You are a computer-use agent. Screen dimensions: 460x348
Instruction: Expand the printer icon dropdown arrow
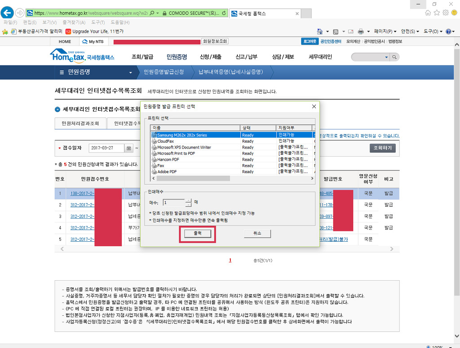click(x=368, y=31)
